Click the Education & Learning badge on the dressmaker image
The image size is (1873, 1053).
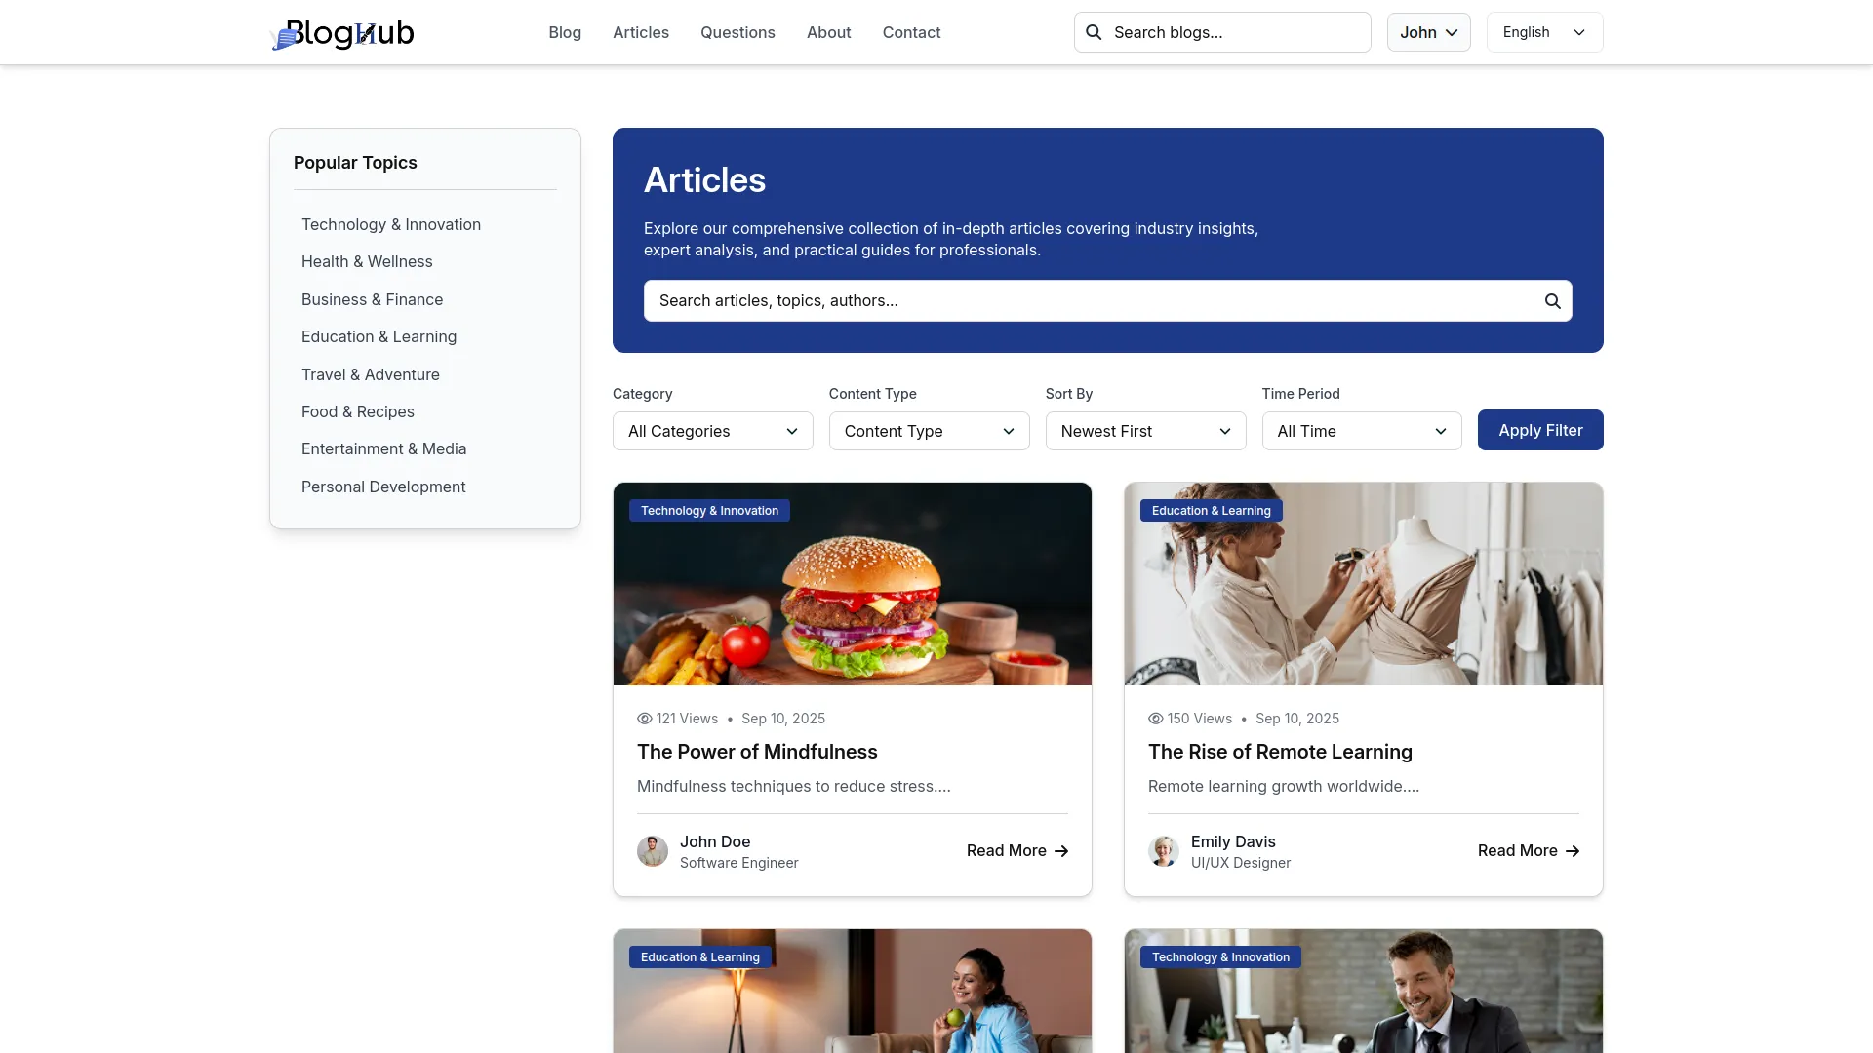click(x=1211, y=510)
